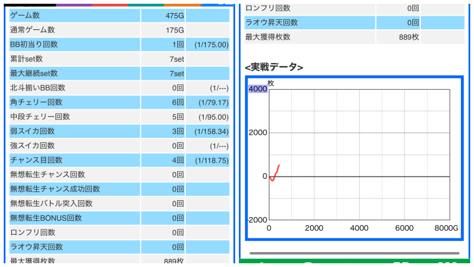474x267 pixels.
Task: Click the red tab strip at top
Action: tap(110, 4)
